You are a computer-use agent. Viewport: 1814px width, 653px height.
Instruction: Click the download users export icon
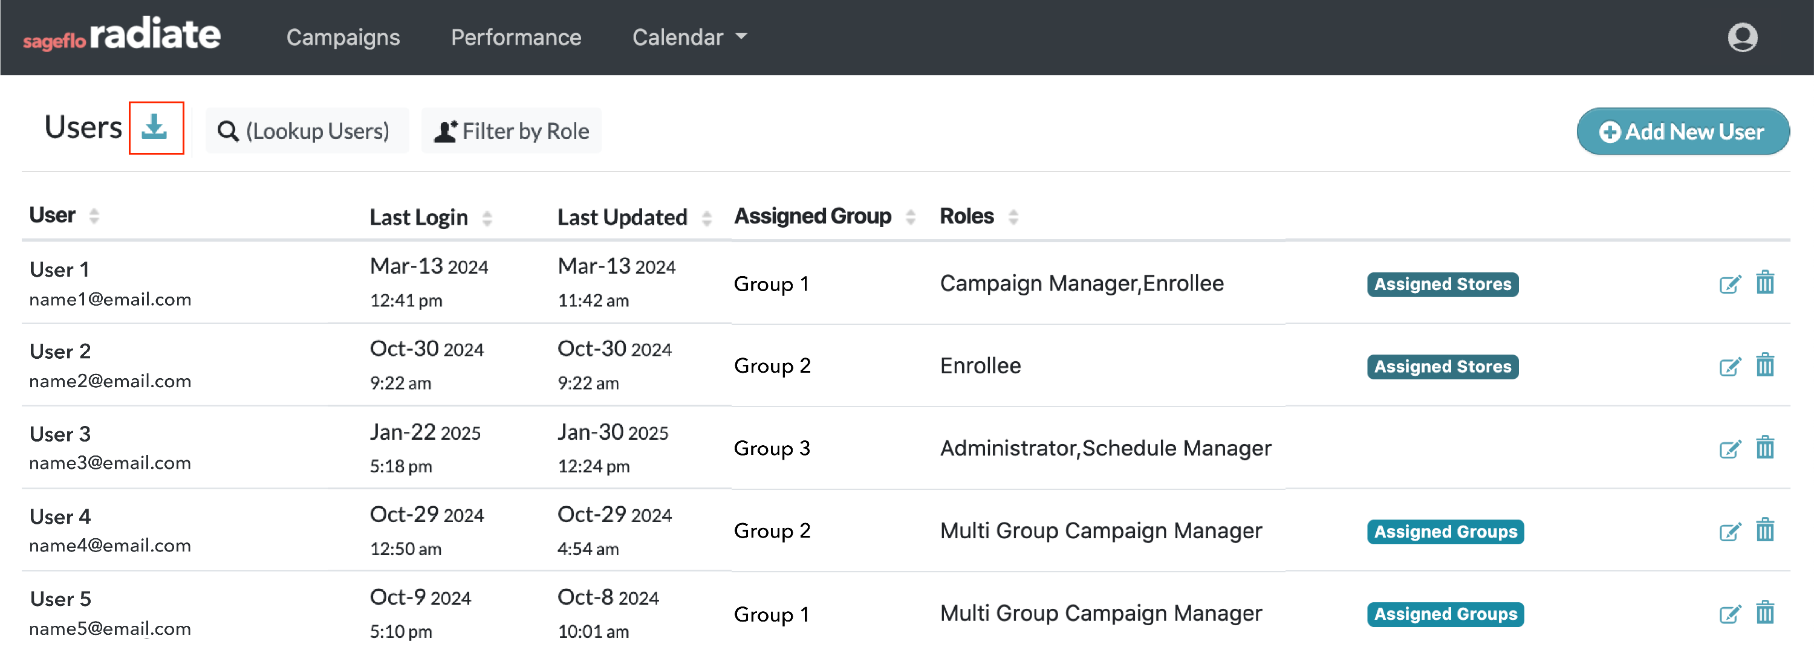(x=155, y=128)
